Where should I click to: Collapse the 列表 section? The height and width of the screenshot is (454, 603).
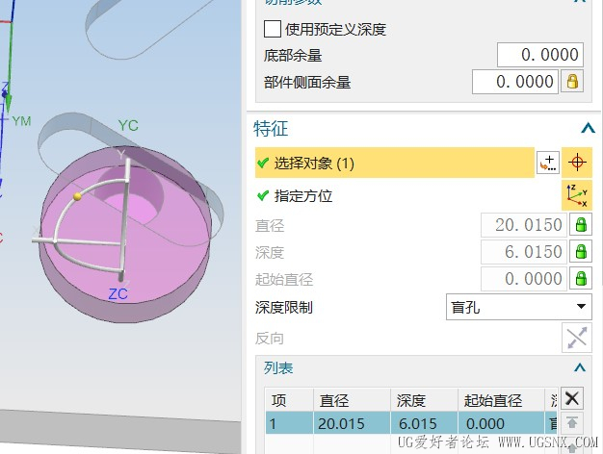pyautogui.click(x=580, y=368)
